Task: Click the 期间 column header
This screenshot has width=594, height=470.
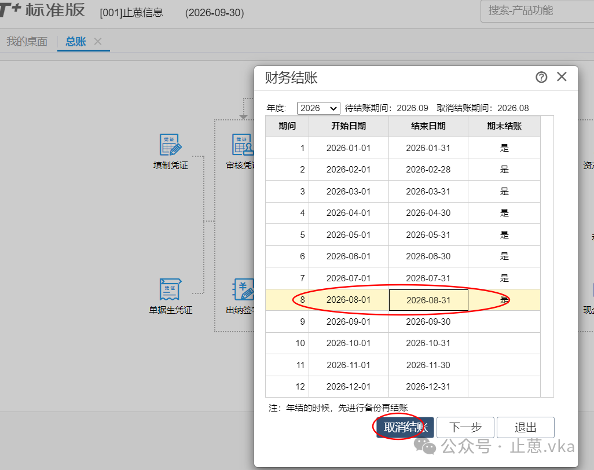Action: (287, 126)
